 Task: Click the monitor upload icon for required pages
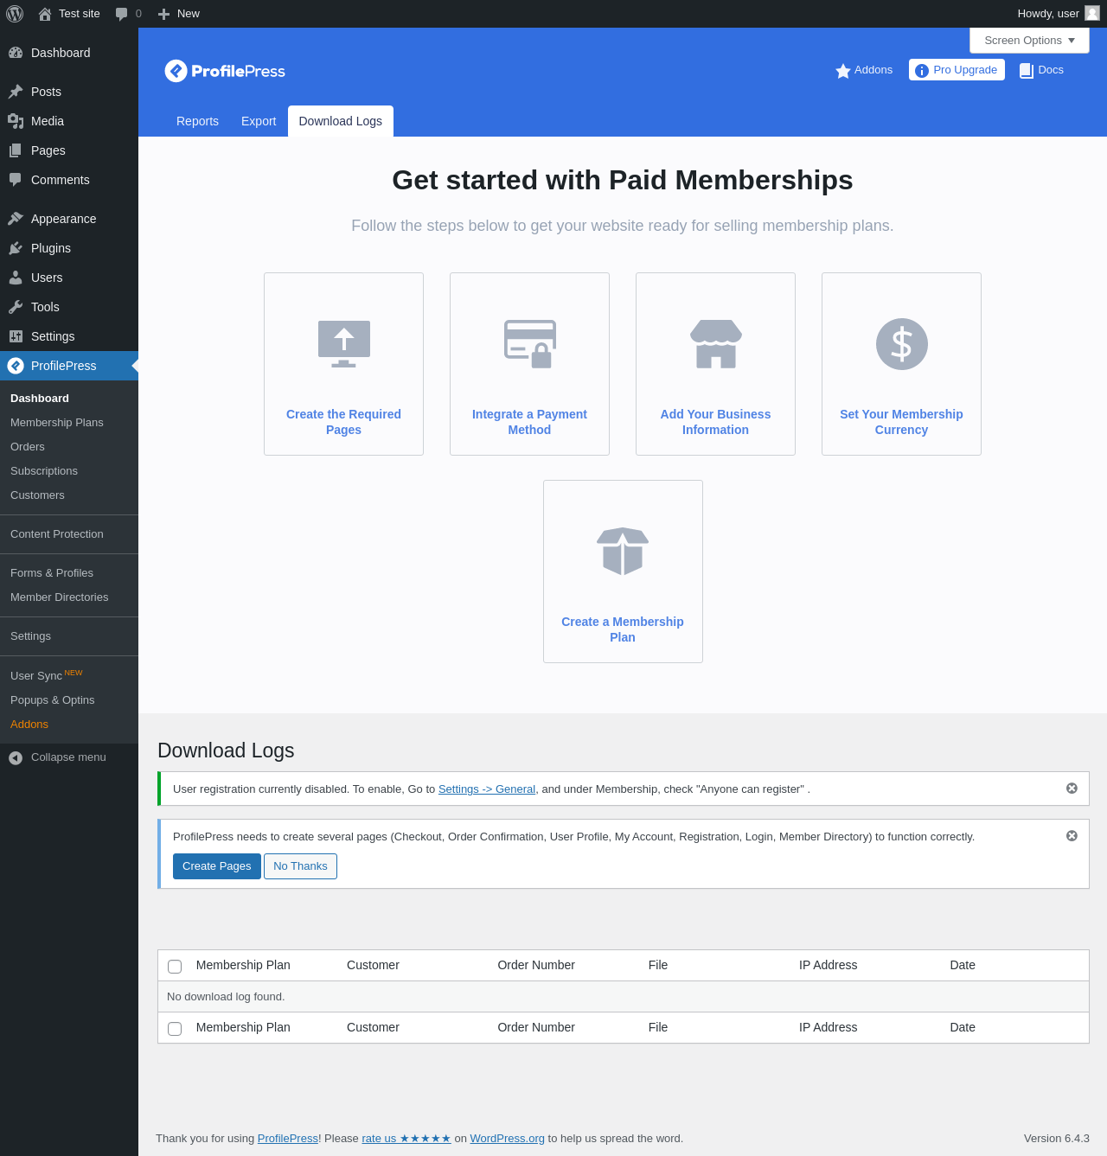point(344,344)
